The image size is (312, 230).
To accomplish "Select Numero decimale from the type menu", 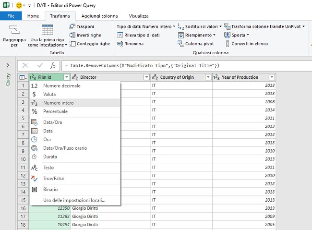I will (61, 86).
